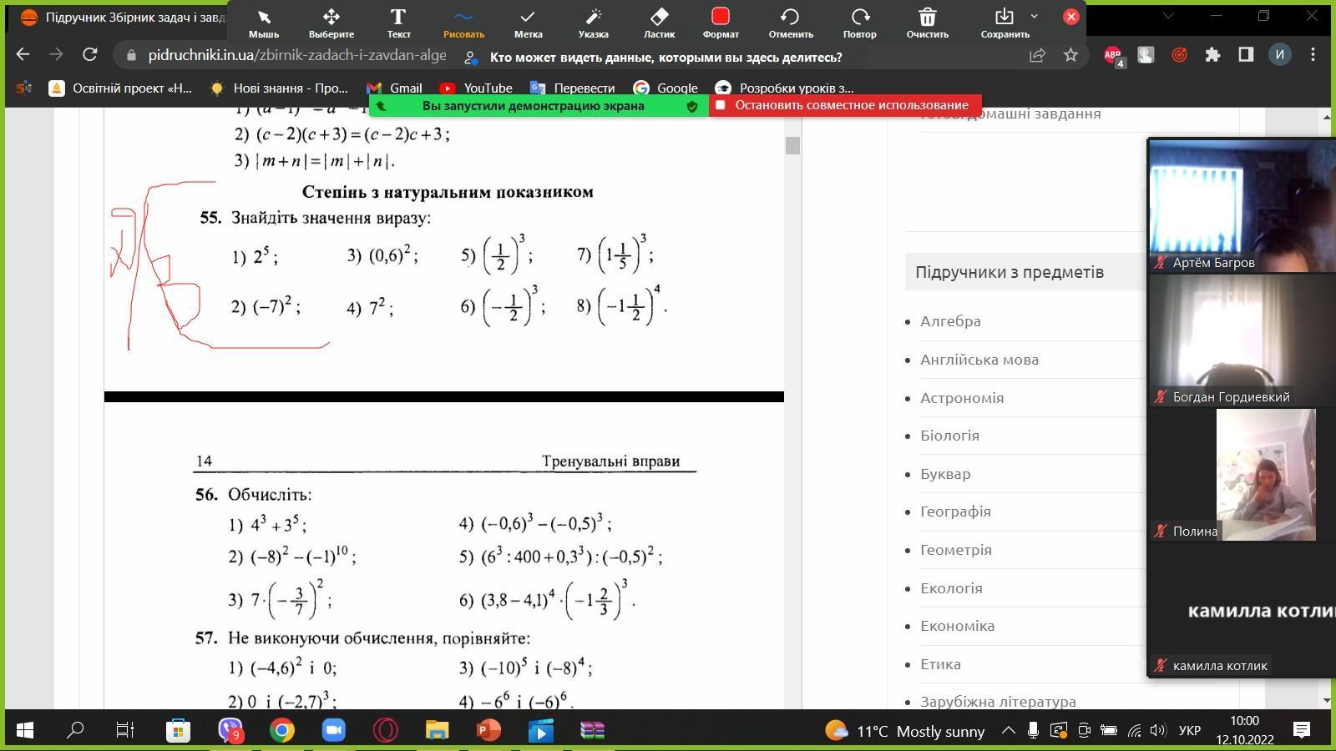1336x751 pixels.
Task: Open Англійська мова subject link
Action: pyautogui.click(x=979, y=360)
